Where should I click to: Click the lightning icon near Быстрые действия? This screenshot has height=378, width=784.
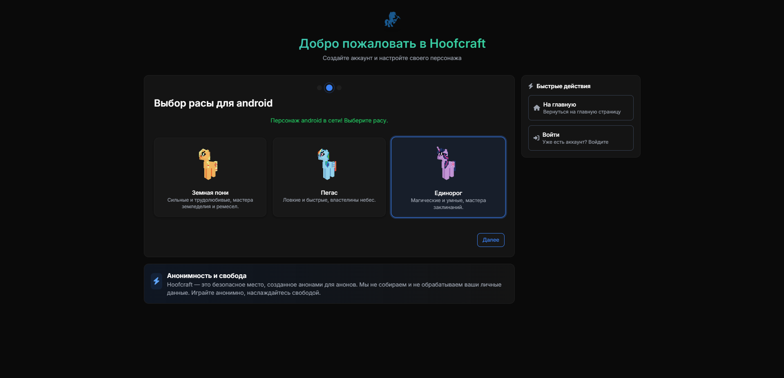(531, 86)
